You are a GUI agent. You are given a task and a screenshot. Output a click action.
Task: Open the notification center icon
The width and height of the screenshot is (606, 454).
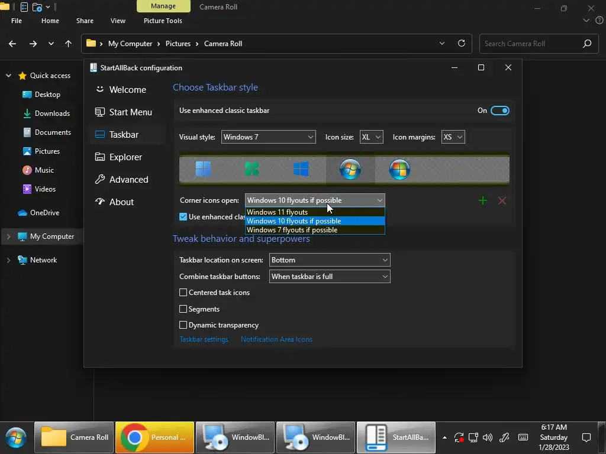point(586,437)
